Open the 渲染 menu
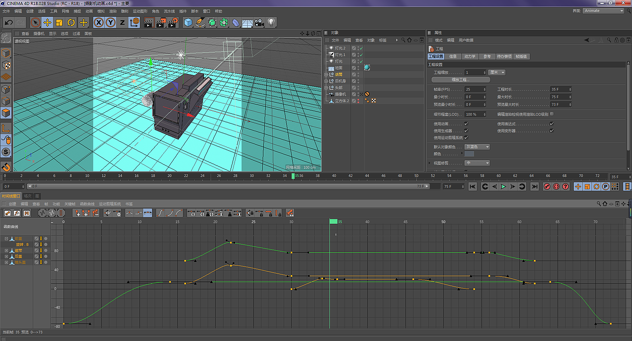The height and width of the screenshot is (341, 632). [x=113, y=11]
